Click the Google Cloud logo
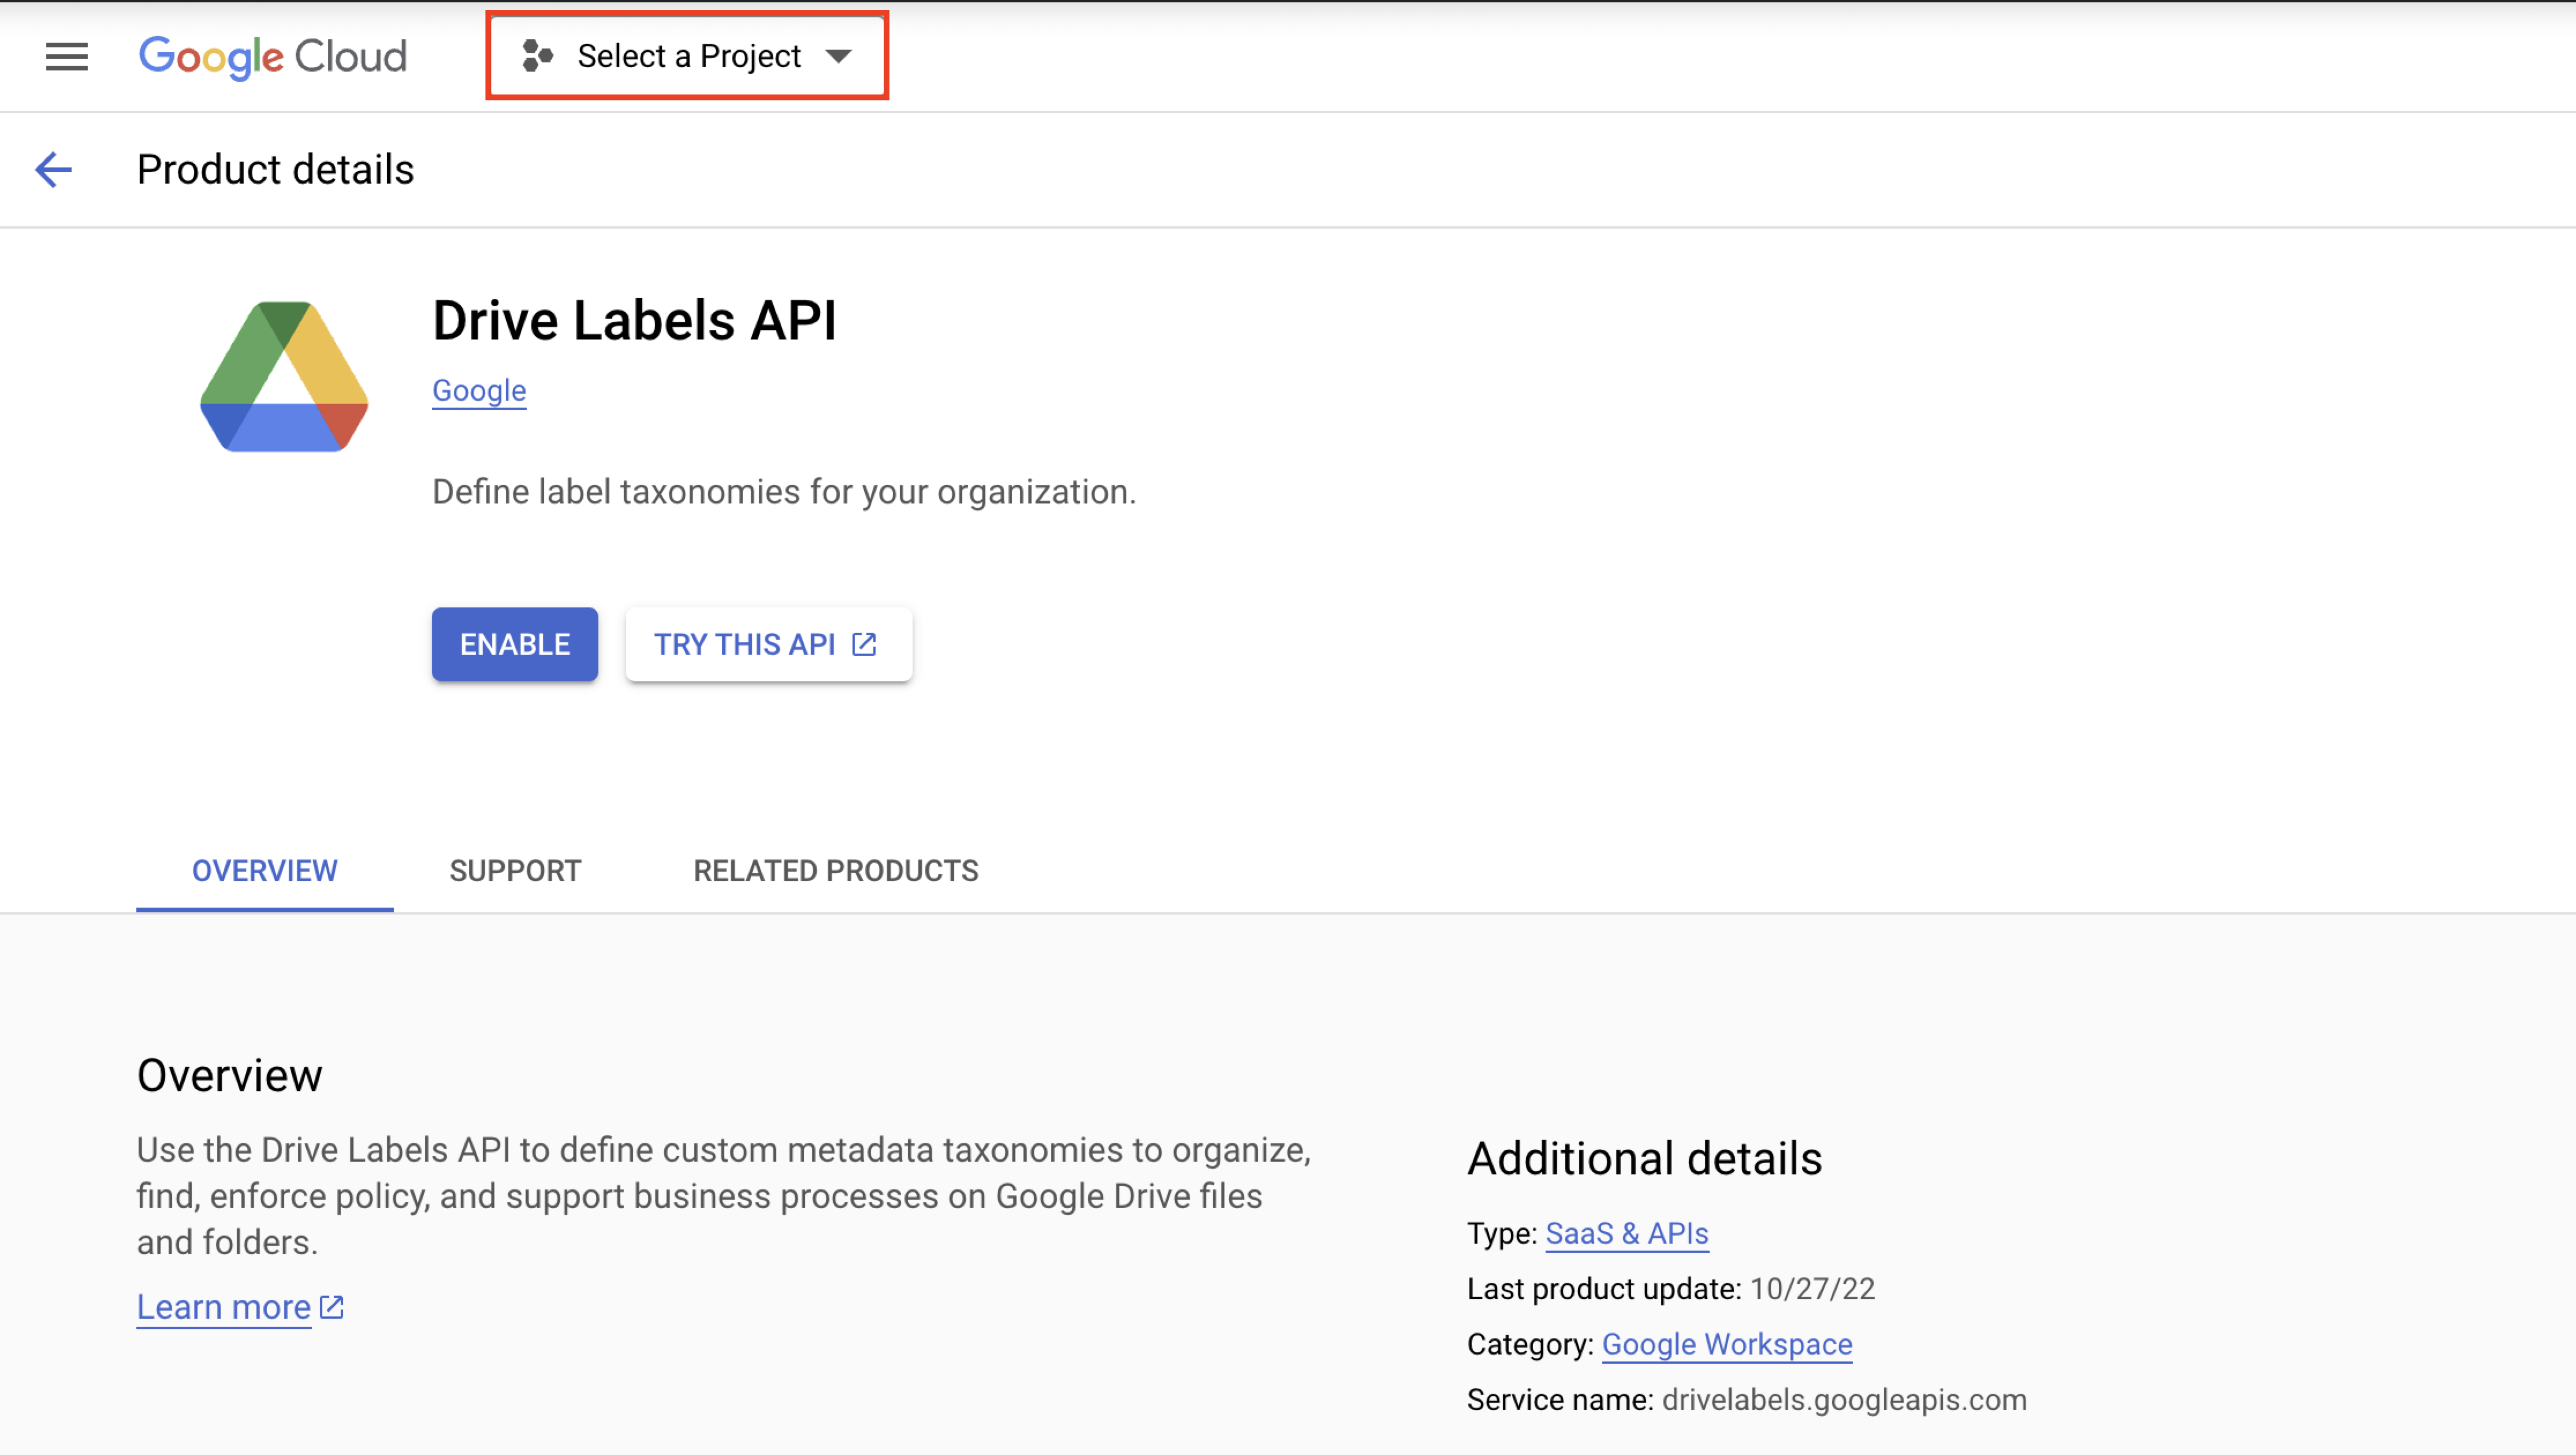The image size is (2576, 1455). (x=272, y=57)
